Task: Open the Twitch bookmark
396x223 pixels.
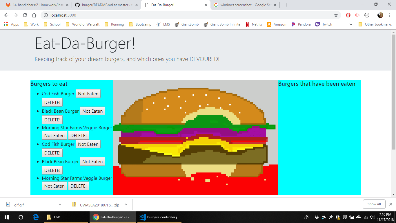Action: (x=324, y=24)
